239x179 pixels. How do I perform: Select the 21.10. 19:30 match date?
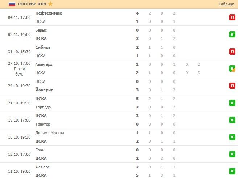pos(19,103)
